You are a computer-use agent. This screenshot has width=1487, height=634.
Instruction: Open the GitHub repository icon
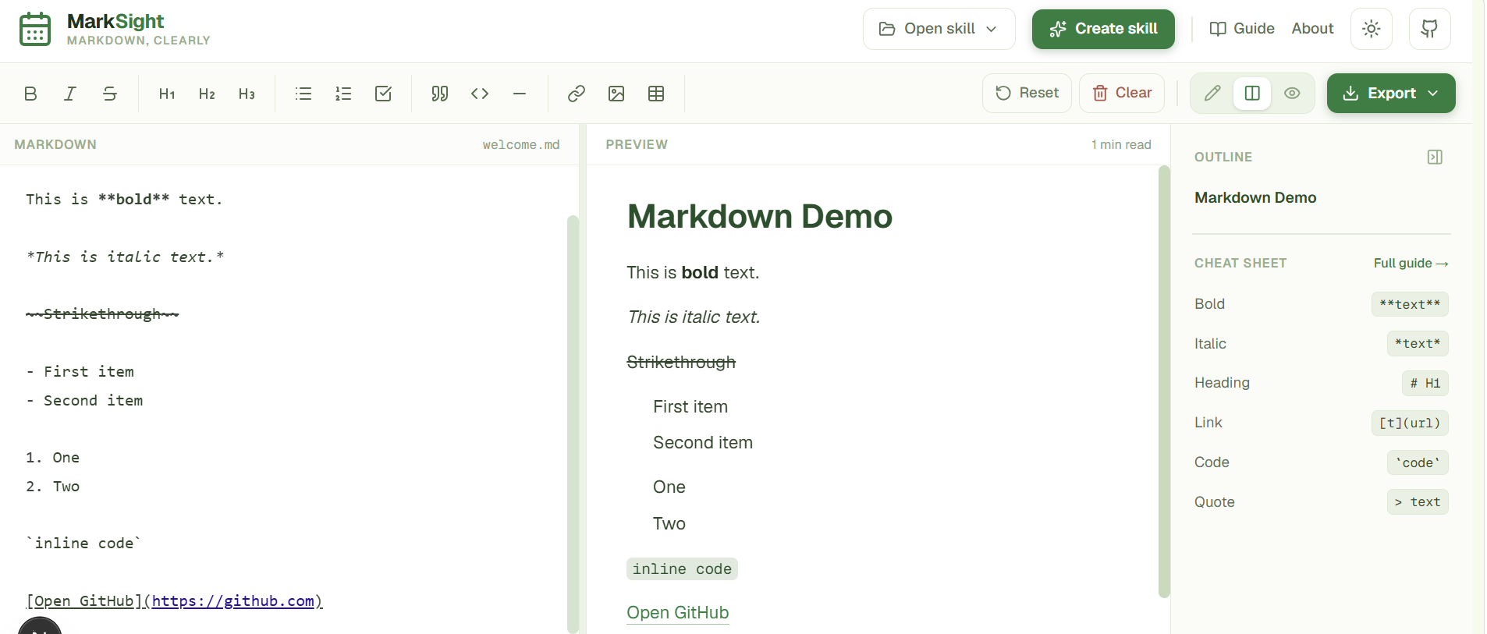pyautogui.click(x=1429, y=29)
